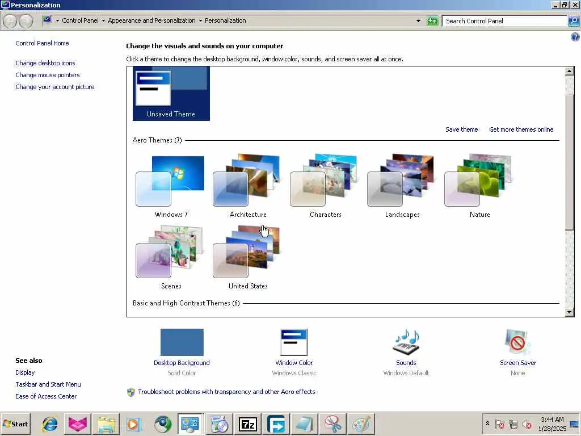Open the pink fox taskbar app
This screenshot has height=436, width=581.
(78, 424)
